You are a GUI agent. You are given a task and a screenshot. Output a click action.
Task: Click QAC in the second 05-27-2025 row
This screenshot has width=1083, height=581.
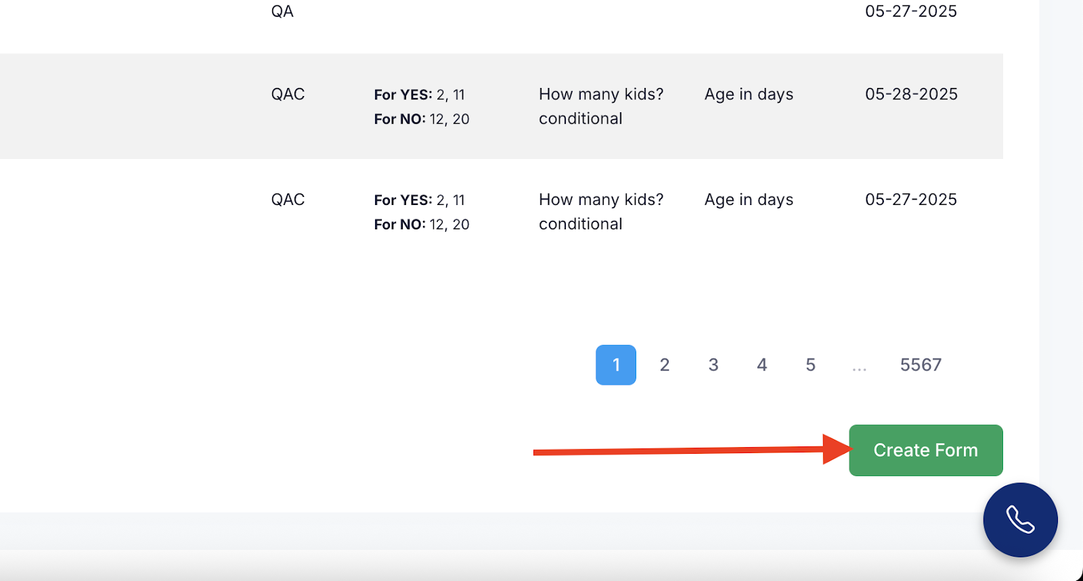[x=288, y=200]
